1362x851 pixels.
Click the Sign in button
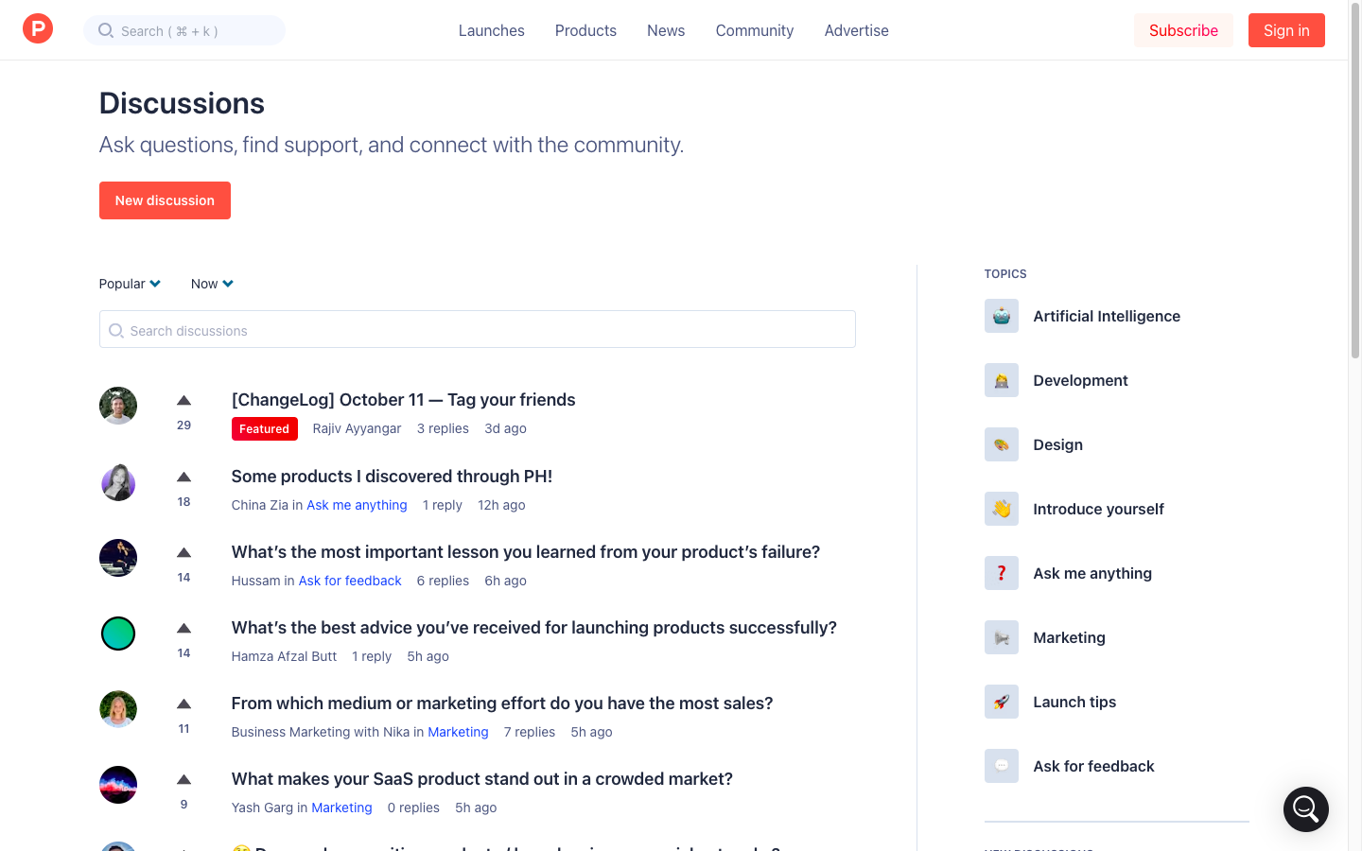click(1286, 30)
